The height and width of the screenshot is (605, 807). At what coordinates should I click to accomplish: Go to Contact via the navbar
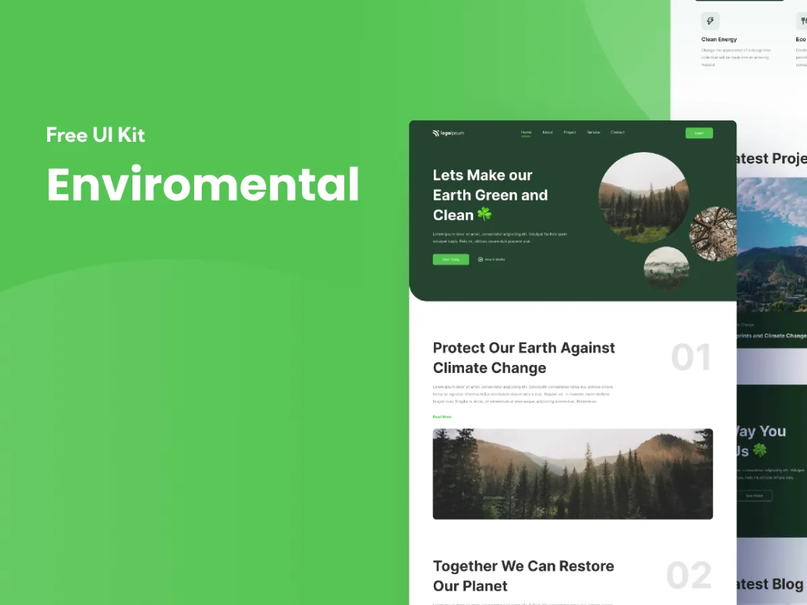(617, 132)
